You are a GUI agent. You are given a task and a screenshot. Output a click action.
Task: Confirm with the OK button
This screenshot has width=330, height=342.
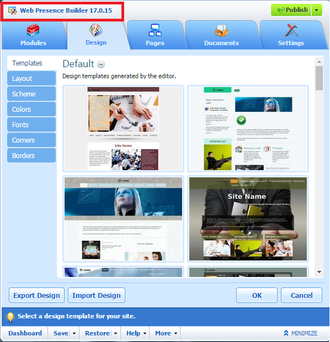pyautogui.click(x=257, y=295)
